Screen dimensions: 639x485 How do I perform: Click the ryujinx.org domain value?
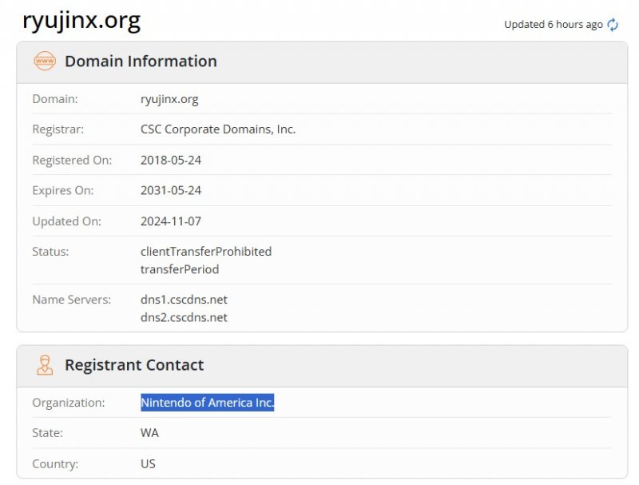tap(169, 99)
